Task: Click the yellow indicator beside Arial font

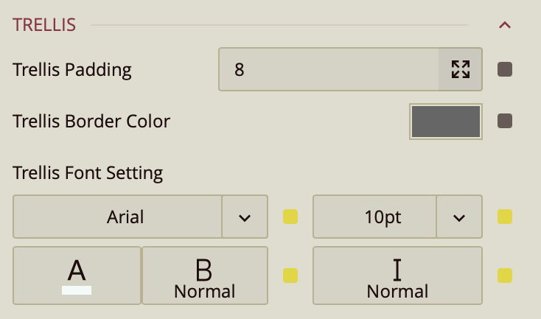Action: click(290, 217)
